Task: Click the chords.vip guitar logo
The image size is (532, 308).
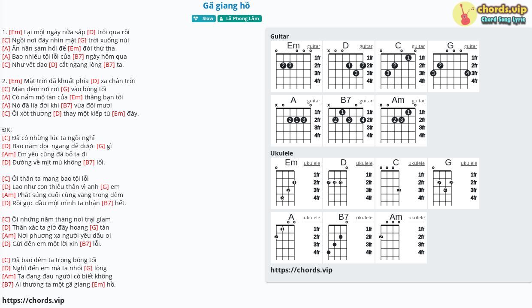Action: click(x=490, y=14)
